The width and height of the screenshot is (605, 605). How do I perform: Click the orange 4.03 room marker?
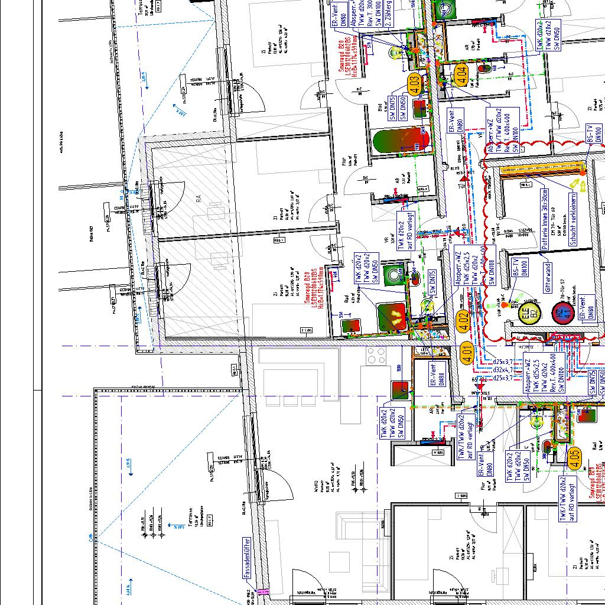pos(414,84)
